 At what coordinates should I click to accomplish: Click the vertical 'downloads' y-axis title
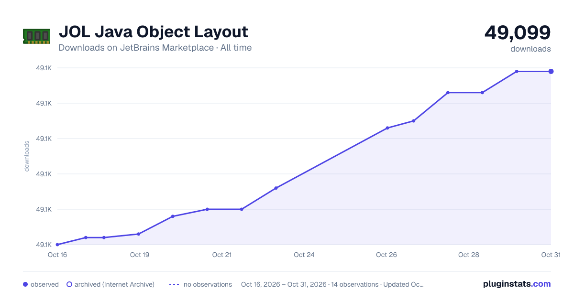coord(27,156)
